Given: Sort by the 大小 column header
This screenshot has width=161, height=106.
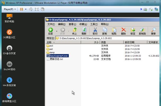Looking at the screenshot, I should coord(90,42).
